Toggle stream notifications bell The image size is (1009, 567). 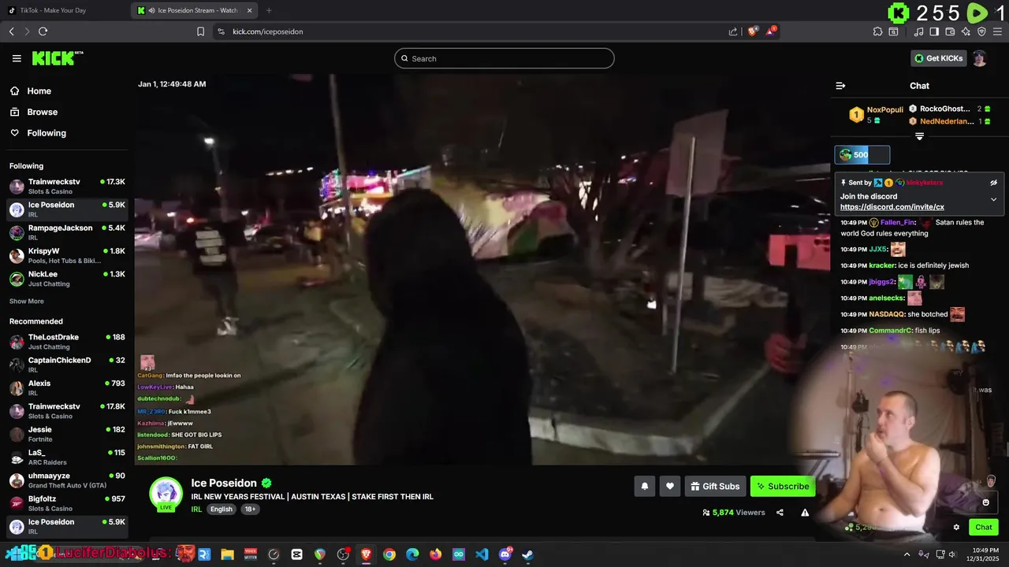pos(644,486)
